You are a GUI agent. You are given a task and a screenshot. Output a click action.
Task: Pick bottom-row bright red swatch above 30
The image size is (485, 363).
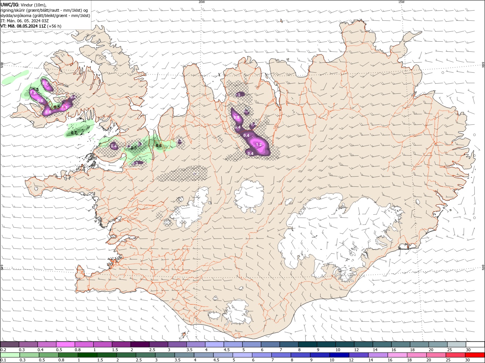[475, 355]
